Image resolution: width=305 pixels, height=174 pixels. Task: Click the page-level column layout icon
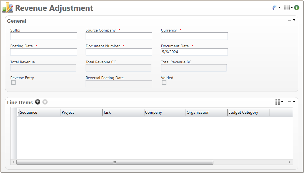pos(287,8)
